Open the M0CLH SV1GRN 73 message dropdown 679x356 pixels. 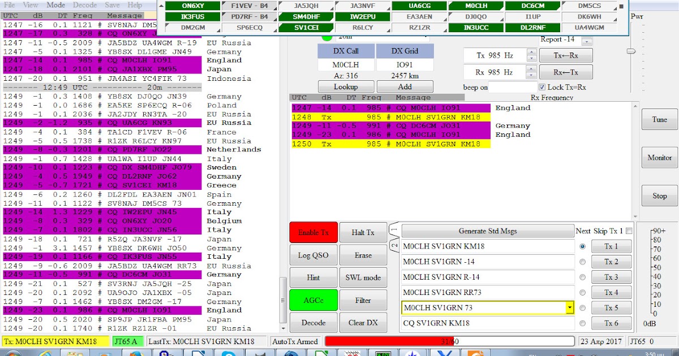click(x=570, y=307)
